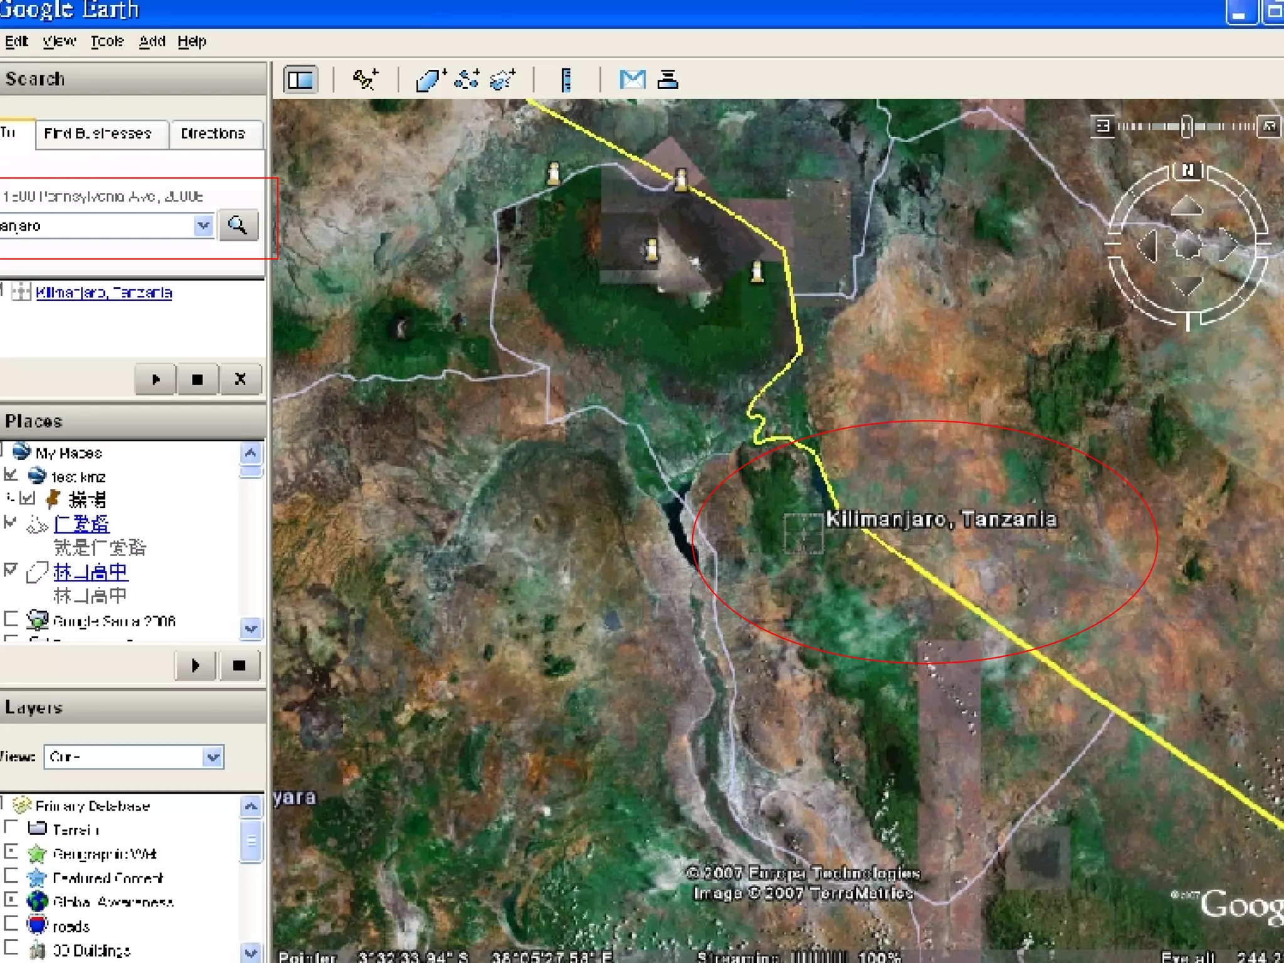Toggle the sidebar panel icon
The width and height of the screenshot is (1284, 963).
(x=301, y=80)
